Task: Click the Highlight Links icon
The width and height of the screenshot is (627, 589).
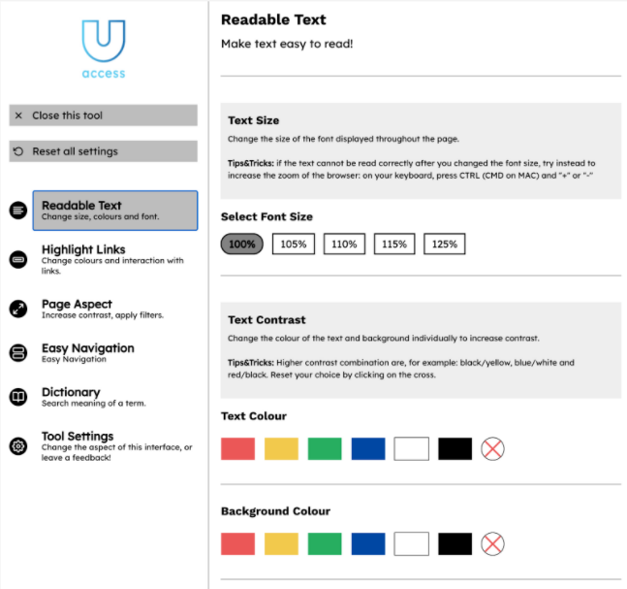Action: coord(18,259)
